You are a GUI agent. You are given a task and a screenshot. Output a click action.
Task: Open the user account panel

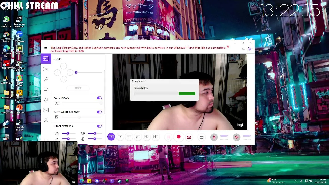tap(46, 120)
